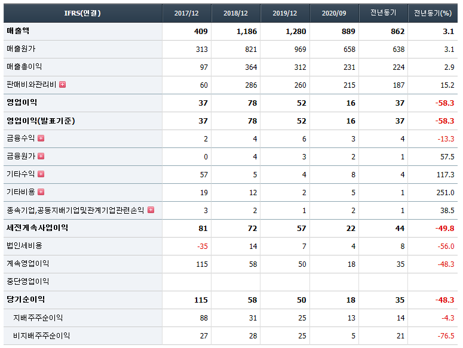Screen dimensions: 463x348
Task: Click the 2018/12 column header
Action: tap(235, 13)
